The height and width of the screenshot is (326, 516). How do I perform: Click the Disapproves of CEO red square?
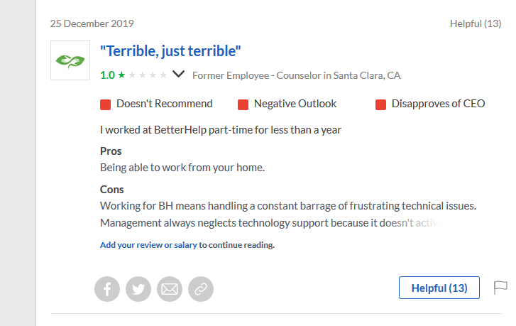[x=381, y=104]
